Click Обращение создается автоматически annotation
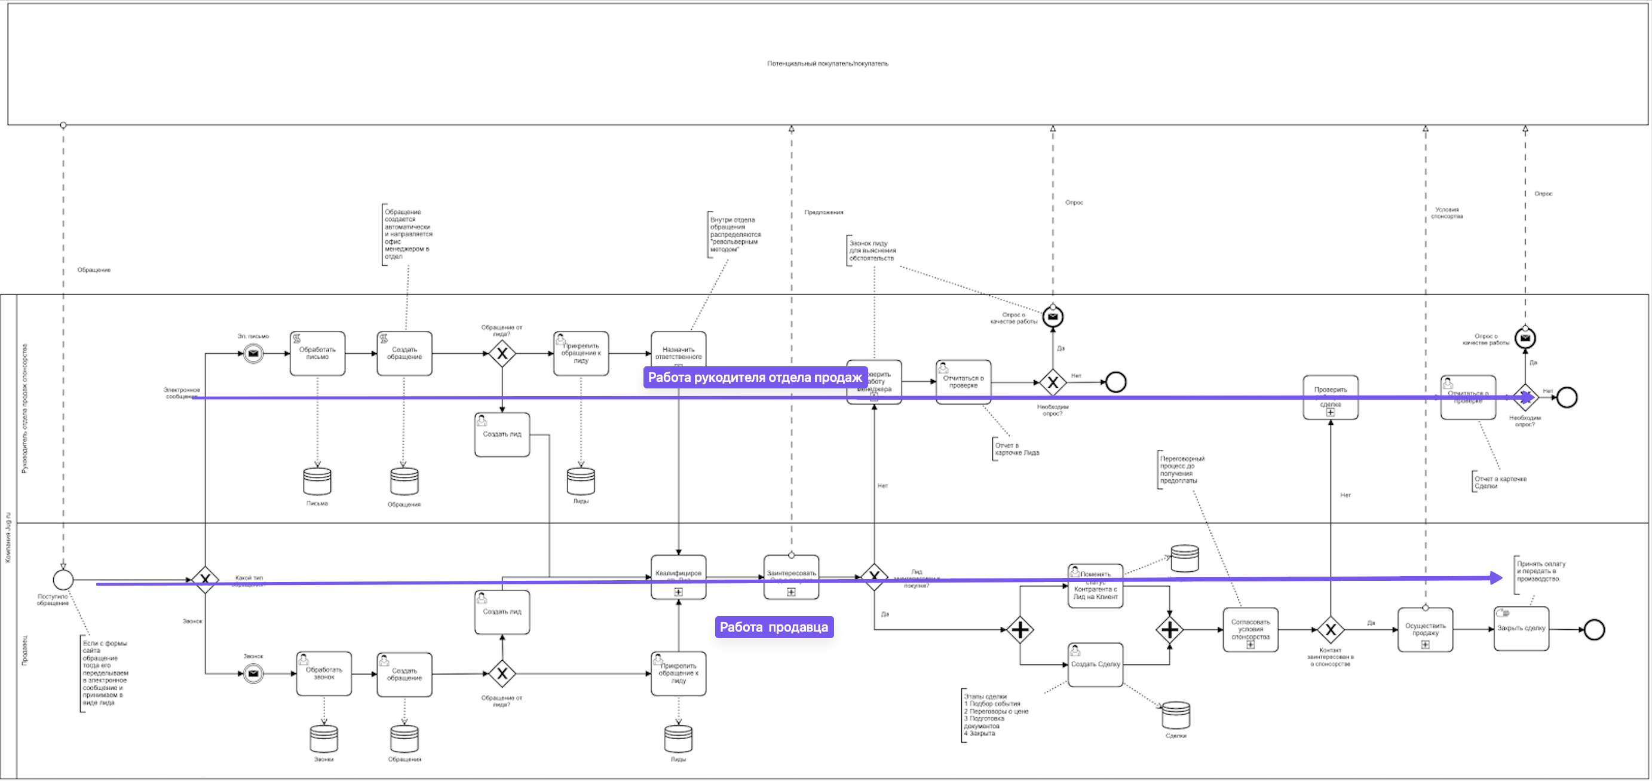Screen dimensions: 1652x781 408,234
